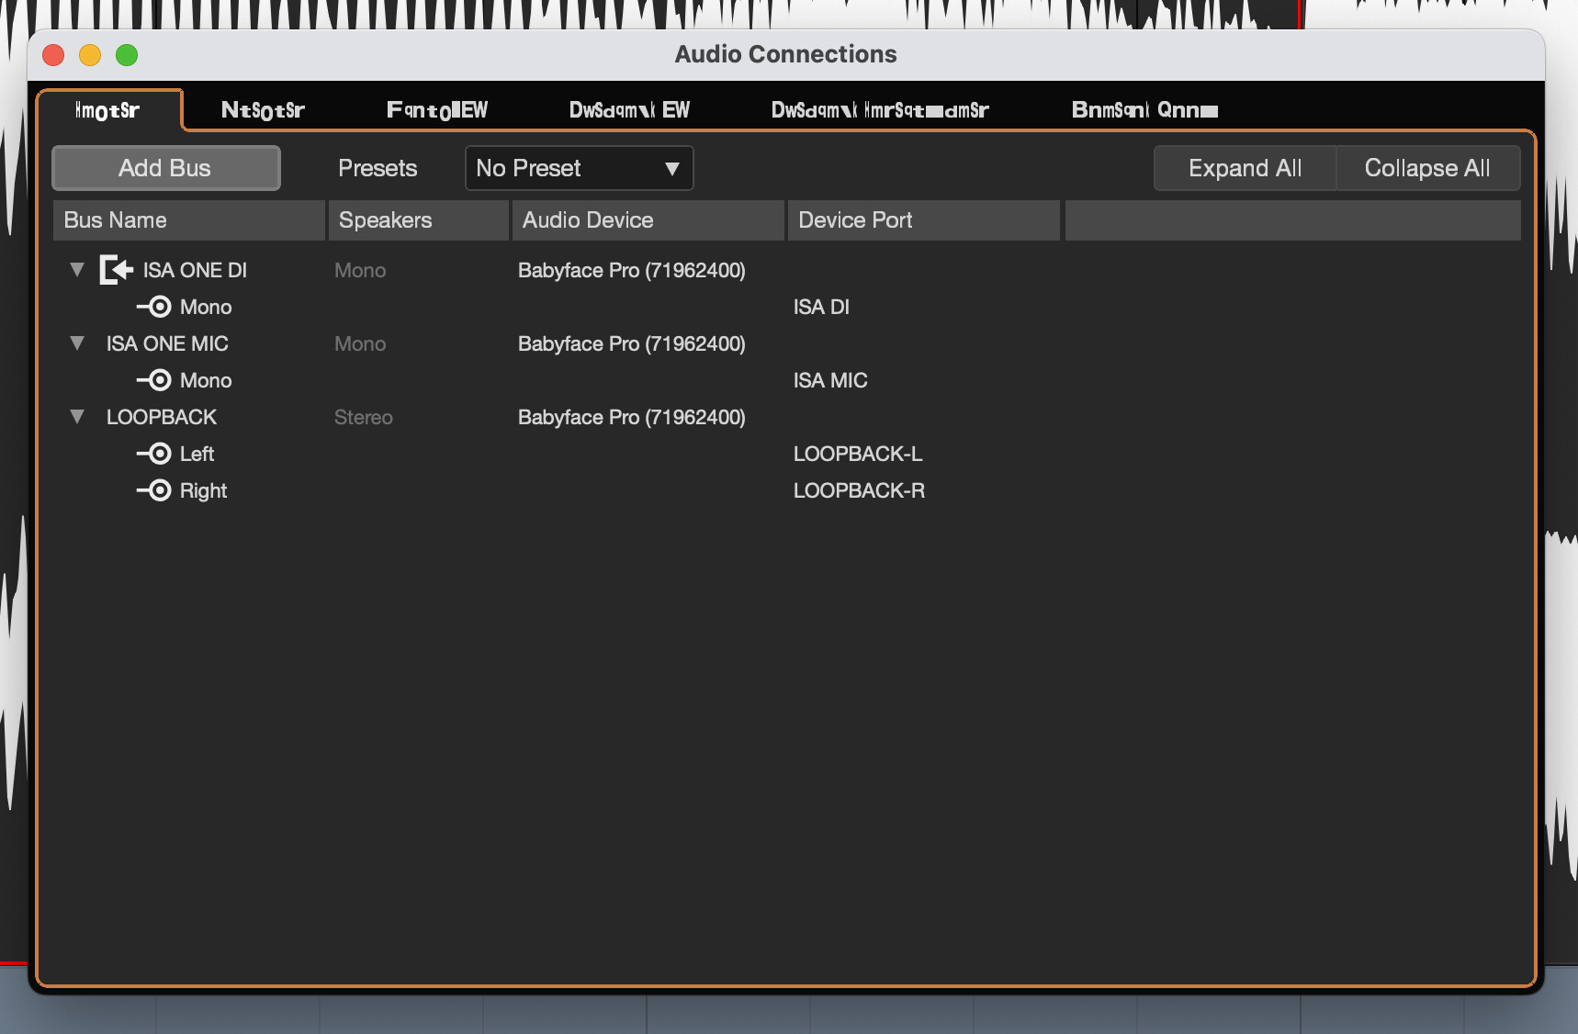The height and width of the screenshot is (1034, 1578).
Task: Click the ISA DI device port
Action: coord(821,307)
